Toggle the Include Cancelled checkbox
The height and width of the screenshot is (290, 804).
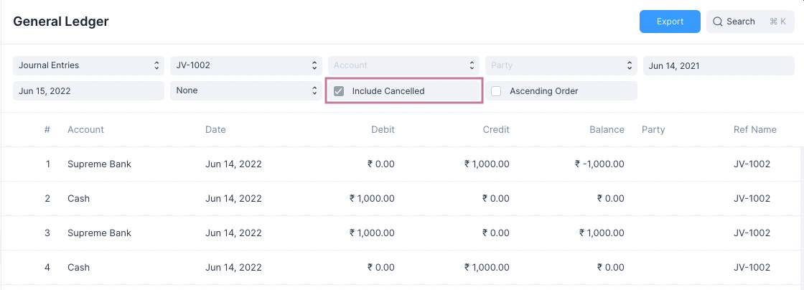340,91
